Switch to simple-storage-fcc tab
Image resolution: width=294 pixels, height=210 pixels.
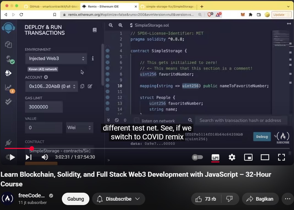click(167, 7)
